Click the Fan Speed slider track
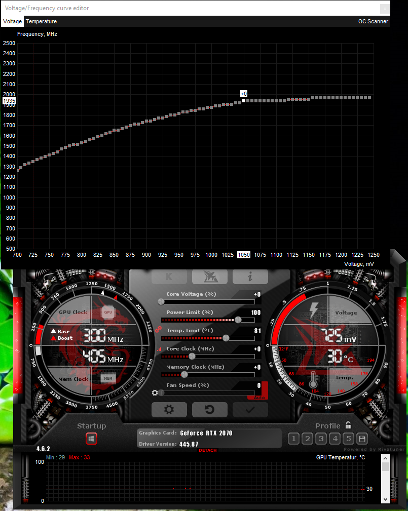The width and height of the screenshot is (408, 511). point(208,393)
